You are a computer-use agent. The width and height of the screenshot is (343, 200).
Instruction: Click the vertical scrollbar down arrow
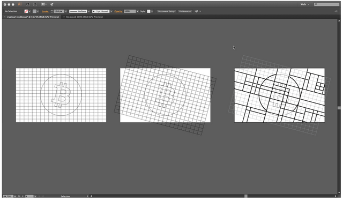pos(339,192)
